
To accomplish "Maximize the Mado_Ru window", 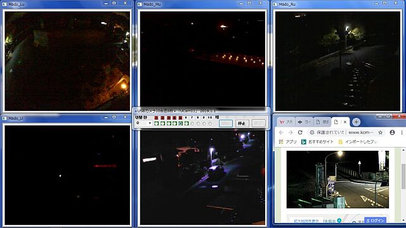I will coord(385,3).
